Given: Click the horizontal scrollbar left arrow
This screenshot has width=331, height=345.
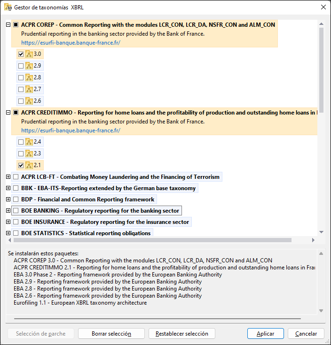Looking at the screenshot, I should click(9, 240).
